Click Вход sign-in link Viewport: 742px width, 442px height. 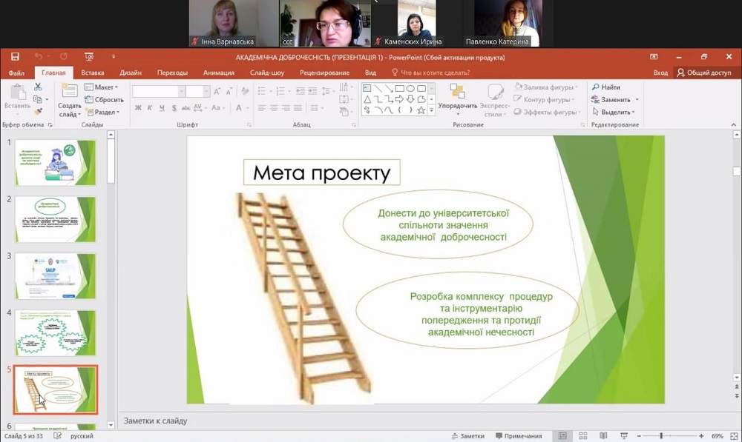coord(660,73)
